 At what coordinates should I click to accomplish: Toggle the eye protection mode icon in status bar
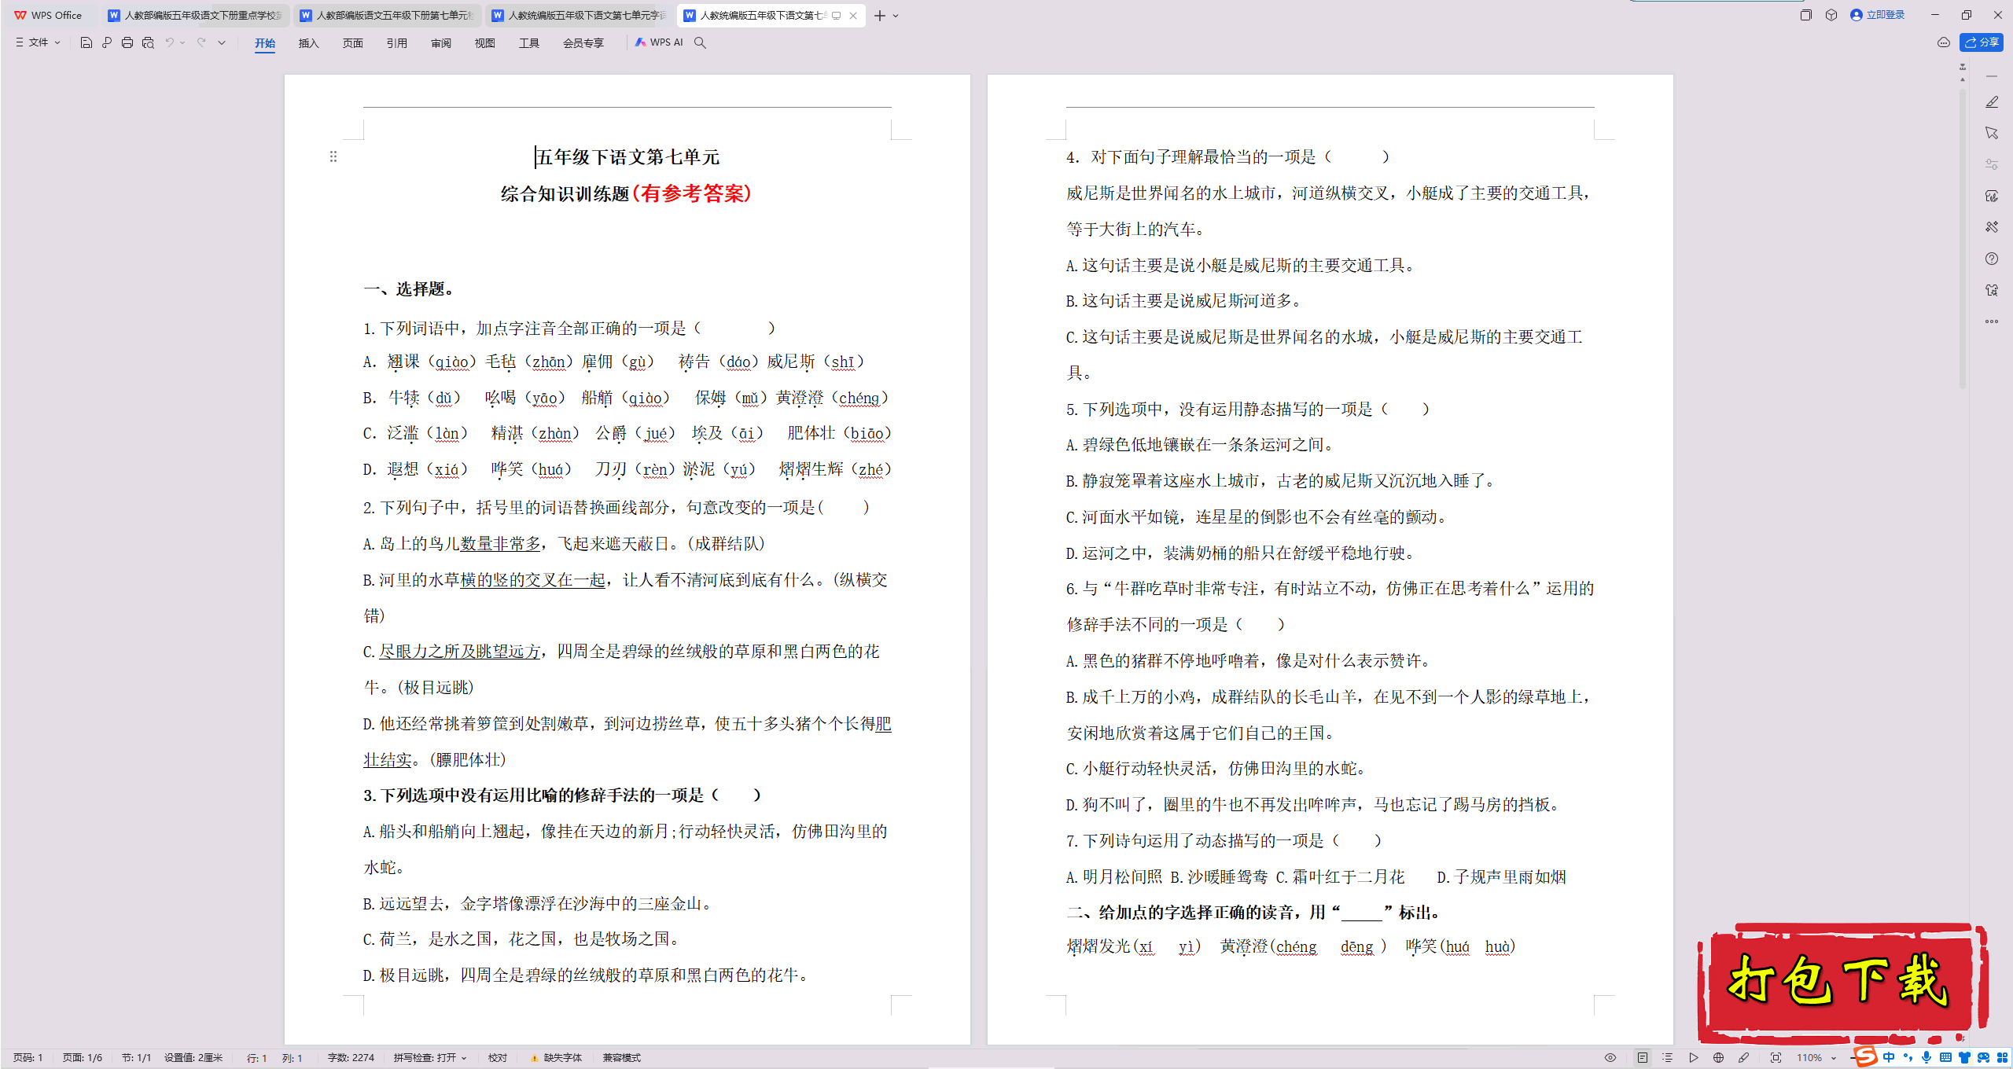(1610, 1058)
